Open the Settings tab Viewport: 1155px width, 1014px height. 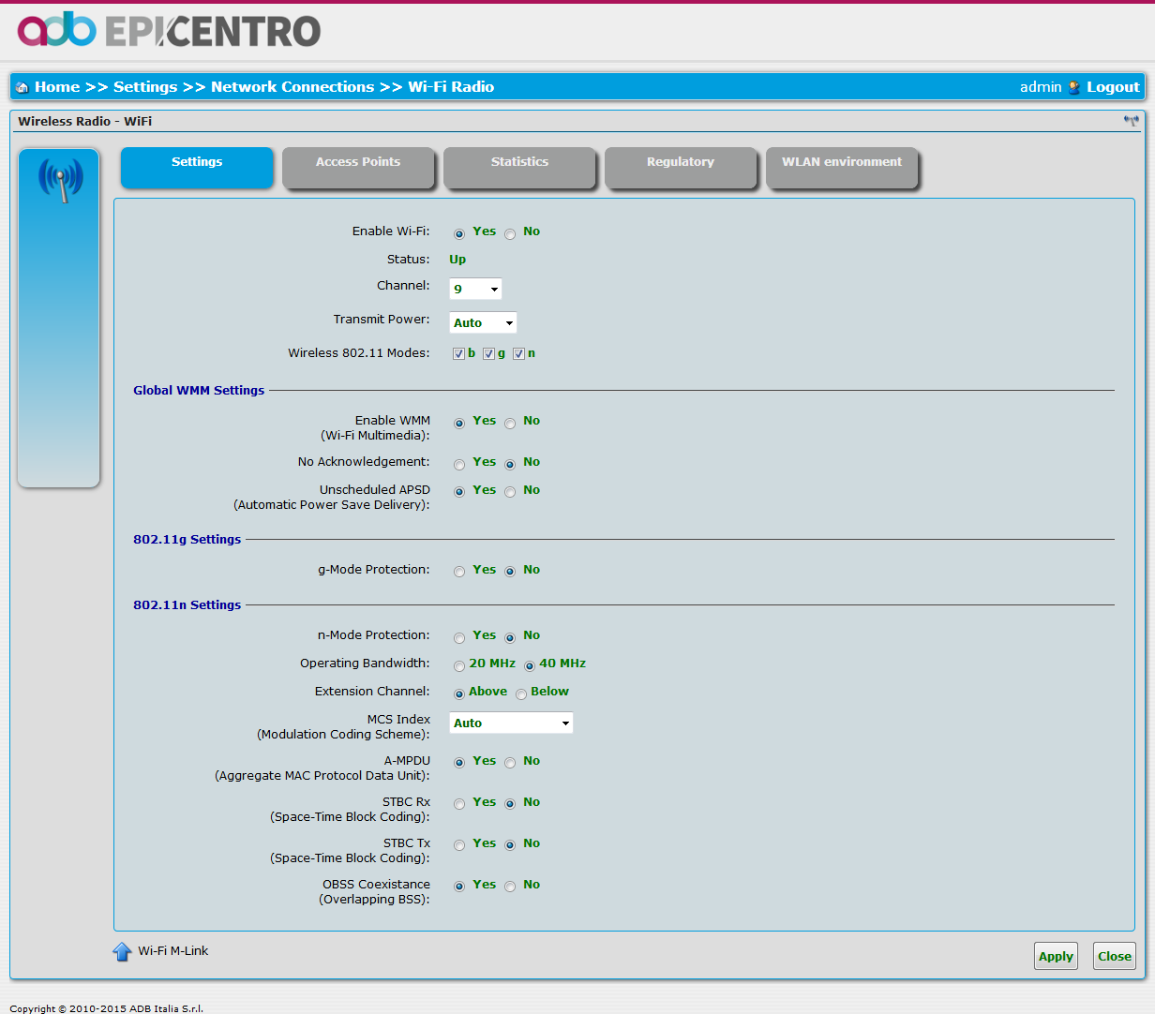(x=197, y=167)
